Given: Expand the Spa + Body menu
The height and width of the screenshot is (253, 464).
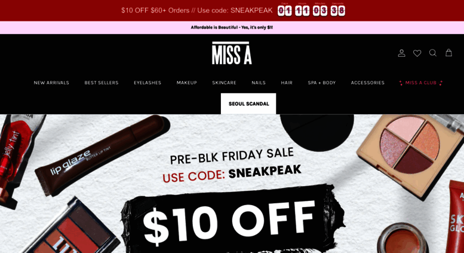Looking at the screenshot, I should [322, 83].
